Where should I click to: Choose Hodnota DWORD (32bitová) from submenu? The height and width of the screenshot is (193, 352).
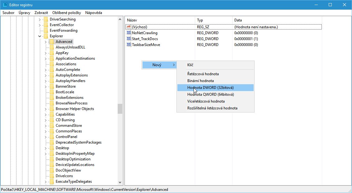(210, 88)
